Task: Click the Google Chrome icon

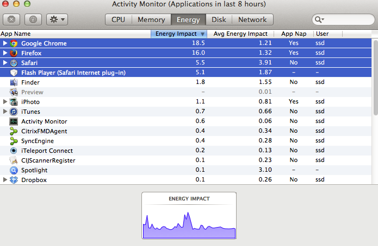Action: point(14,43)
